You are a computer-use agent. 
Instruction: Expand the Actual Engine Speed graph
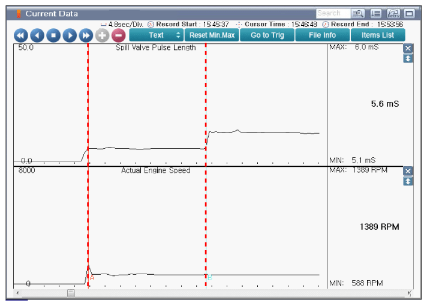(408, 181)
